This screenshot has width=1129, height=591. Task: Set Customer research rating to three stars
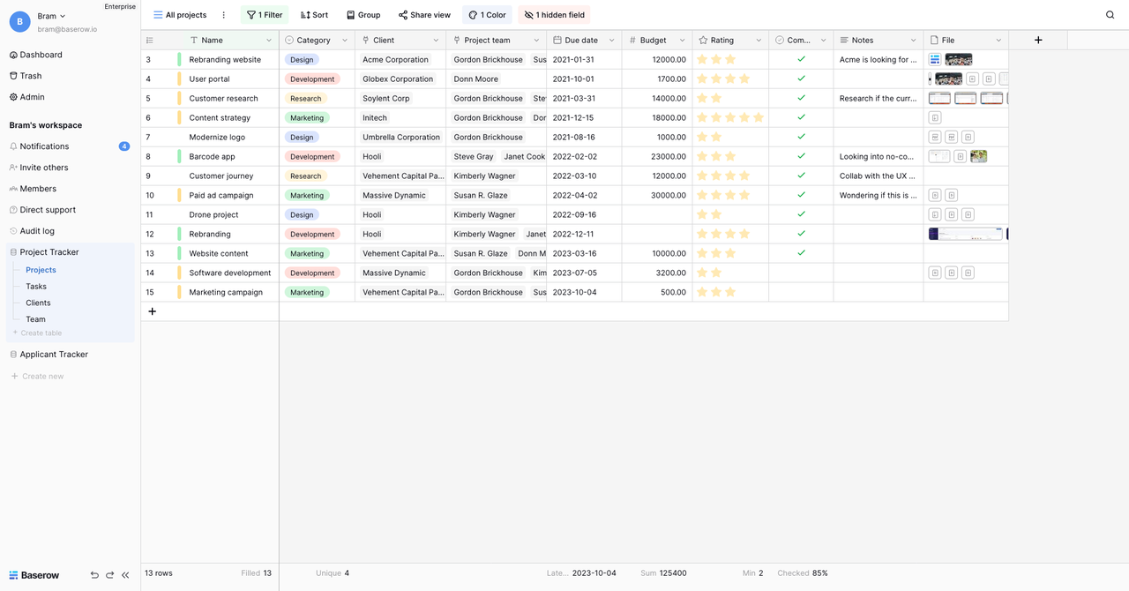(730, 98)
